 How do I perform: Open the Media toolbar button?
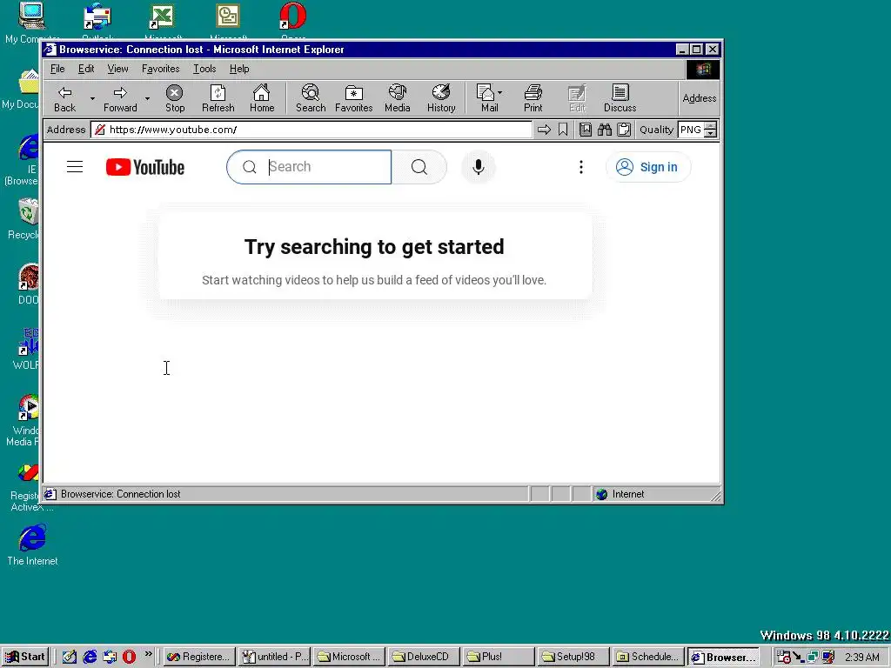[397, 98]
